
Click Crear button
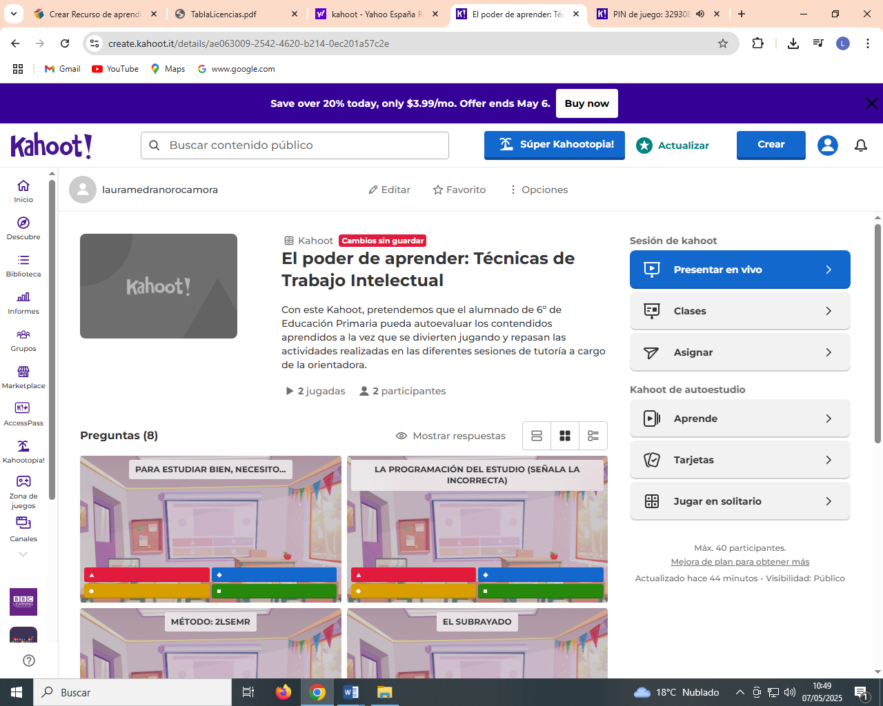(x=771, y=145)
